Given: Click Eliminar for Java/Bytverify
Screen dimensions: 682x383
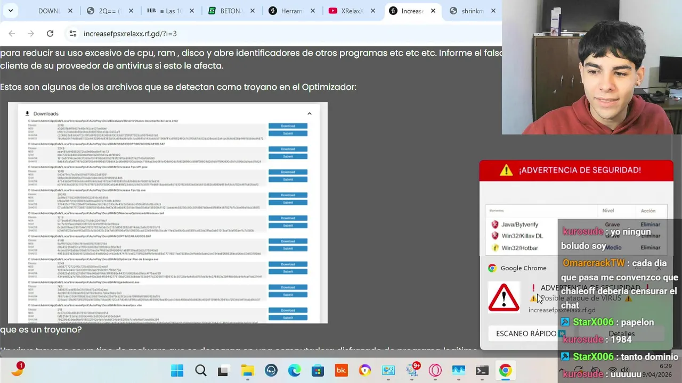Looking at the screenshot, I should [x=650, y=224].
